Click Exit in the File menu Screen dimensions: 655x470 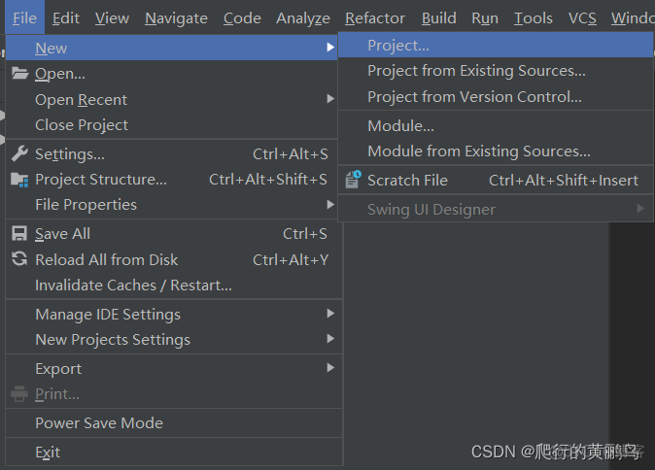(48, 453)
